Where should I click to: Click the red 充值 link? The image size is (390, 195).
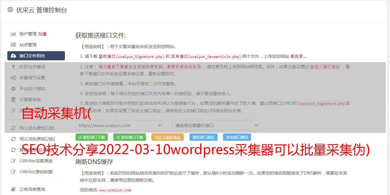click(x=42, y=34)
